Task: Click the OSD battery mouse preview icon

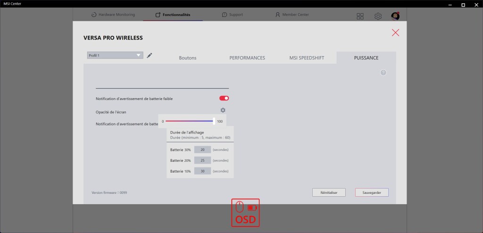Action: (x=245, y=213)
